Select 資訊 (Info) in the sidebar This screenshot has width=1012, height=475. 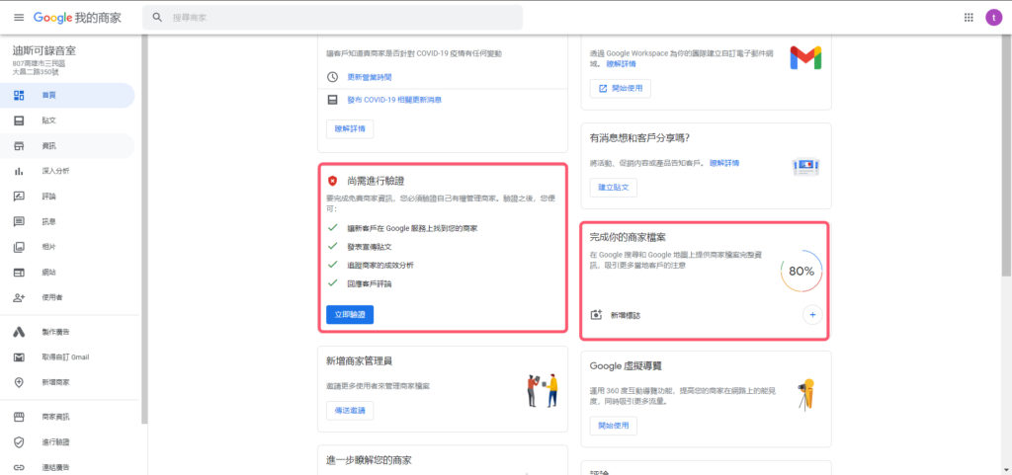point(48,146)
